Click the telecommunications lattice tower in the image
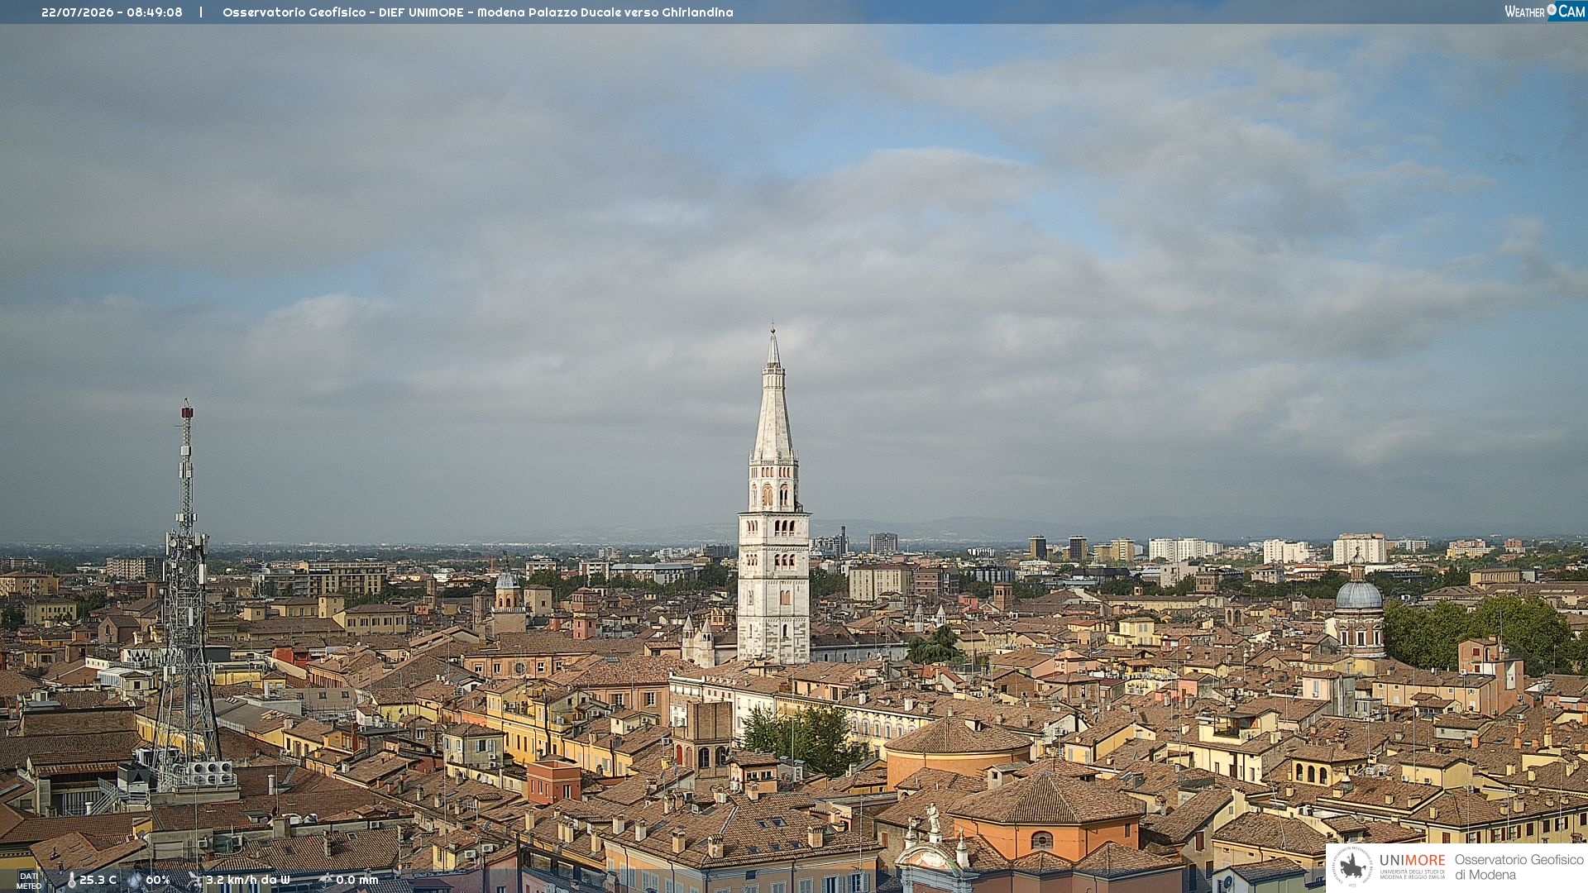Image resolution: width=1588 pixels, height=893 pixels. pyautogui.click(x=186, y=595)
